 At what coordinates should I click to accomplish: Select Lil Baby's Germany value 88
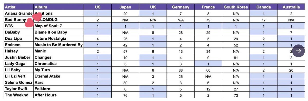tap(181, 70)
